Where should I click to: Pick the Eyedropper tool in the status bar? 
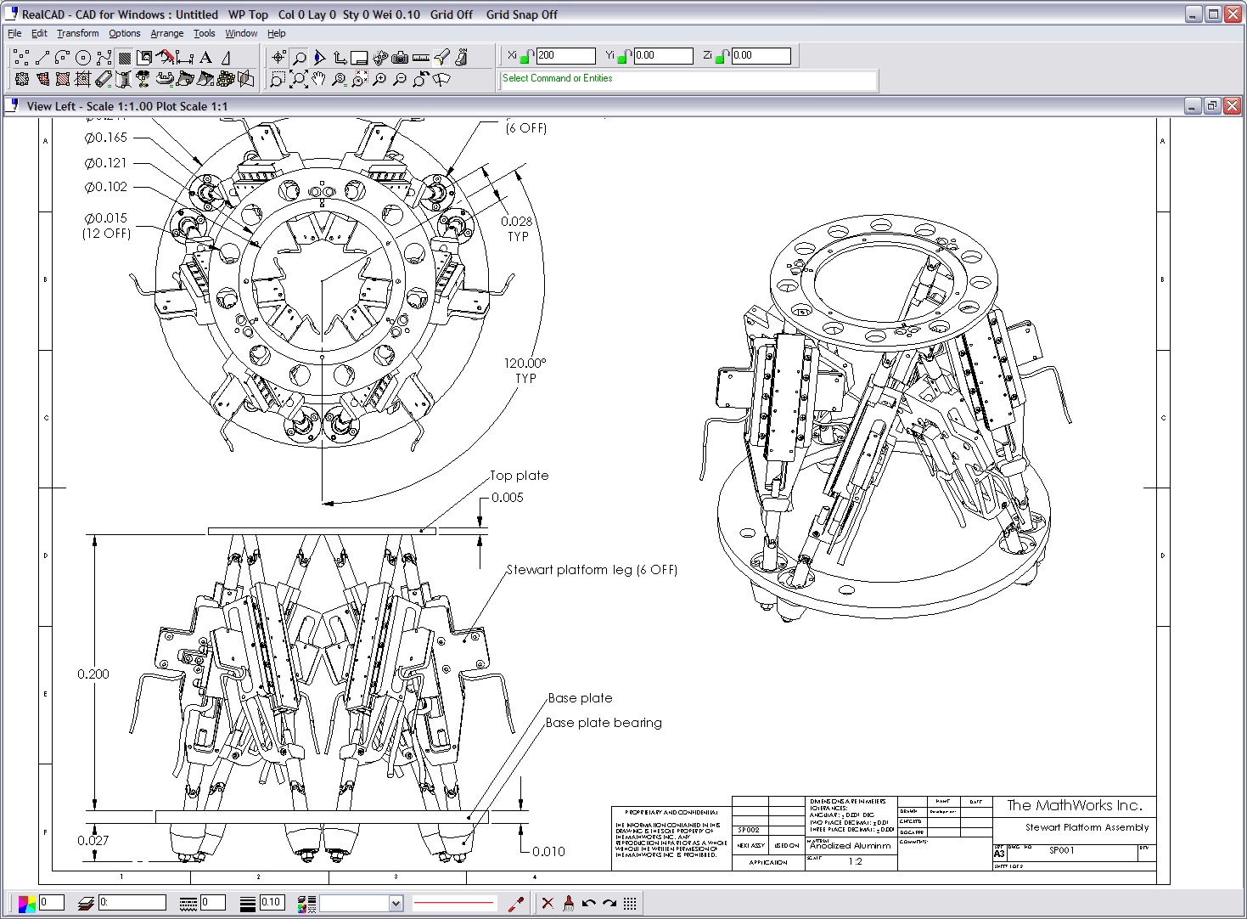pyautogui.click(x=516, y=902)
